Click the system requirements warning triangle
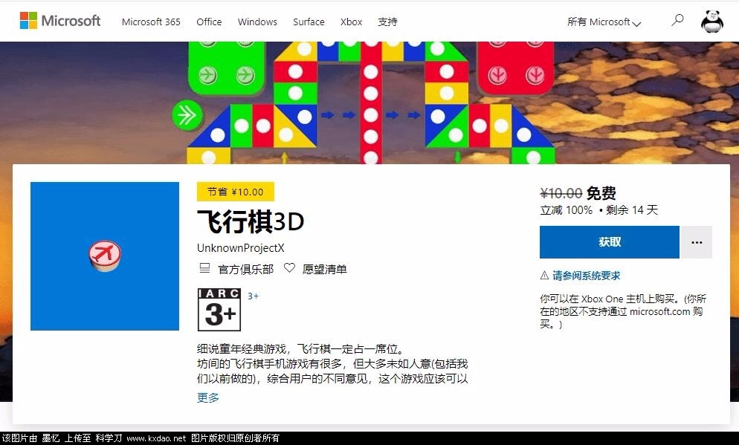The image size is (739, 445). pyautogui.click(x=544, y=276)
